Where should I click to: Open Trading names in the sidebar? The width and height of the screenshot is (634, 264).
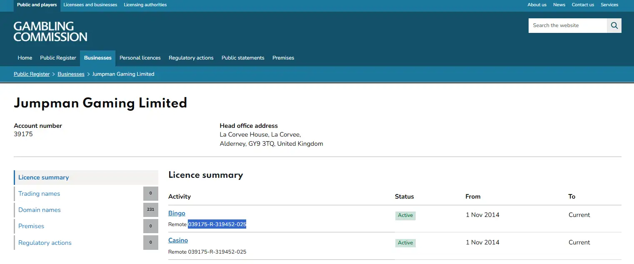[39, 194]
